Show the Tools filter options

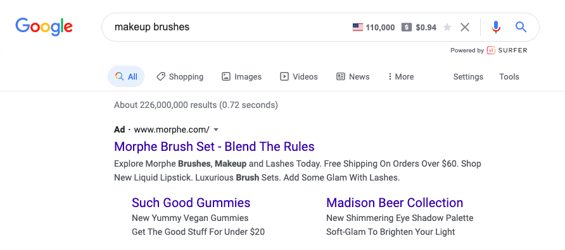click(509, 76)
